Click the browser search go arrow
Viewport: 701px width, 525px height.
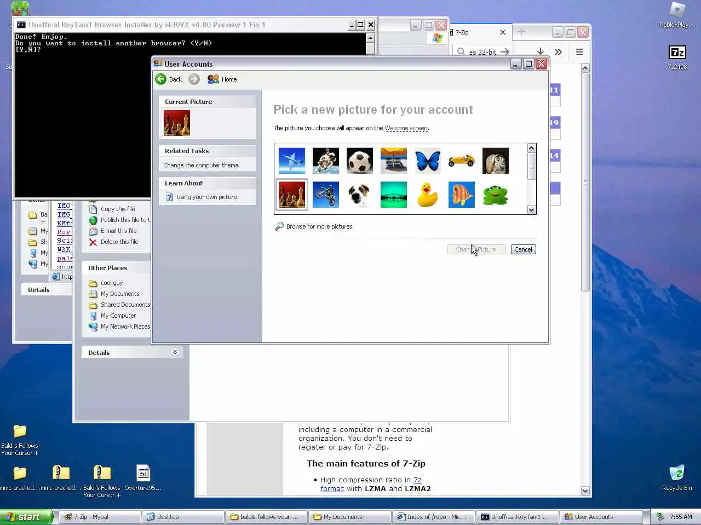(x=505, y=52)
